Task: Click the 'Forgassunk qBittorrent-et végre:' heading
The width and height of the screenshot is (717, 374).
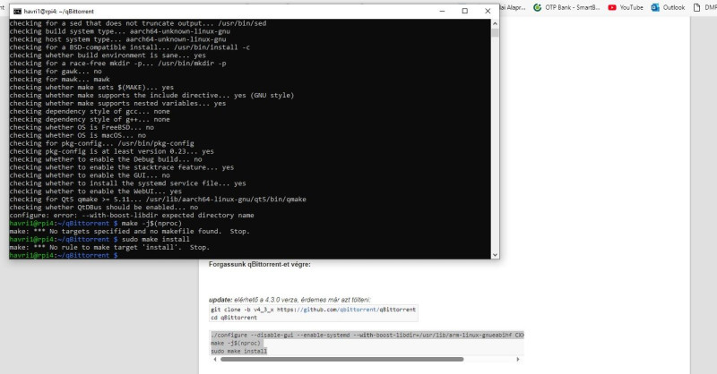Action: [x=260, y=264]
